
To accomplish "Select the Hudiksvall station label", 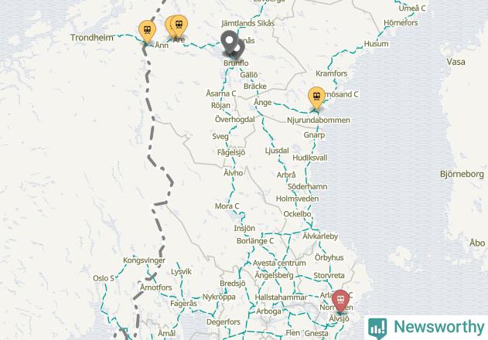I will [x=310, y=158].
